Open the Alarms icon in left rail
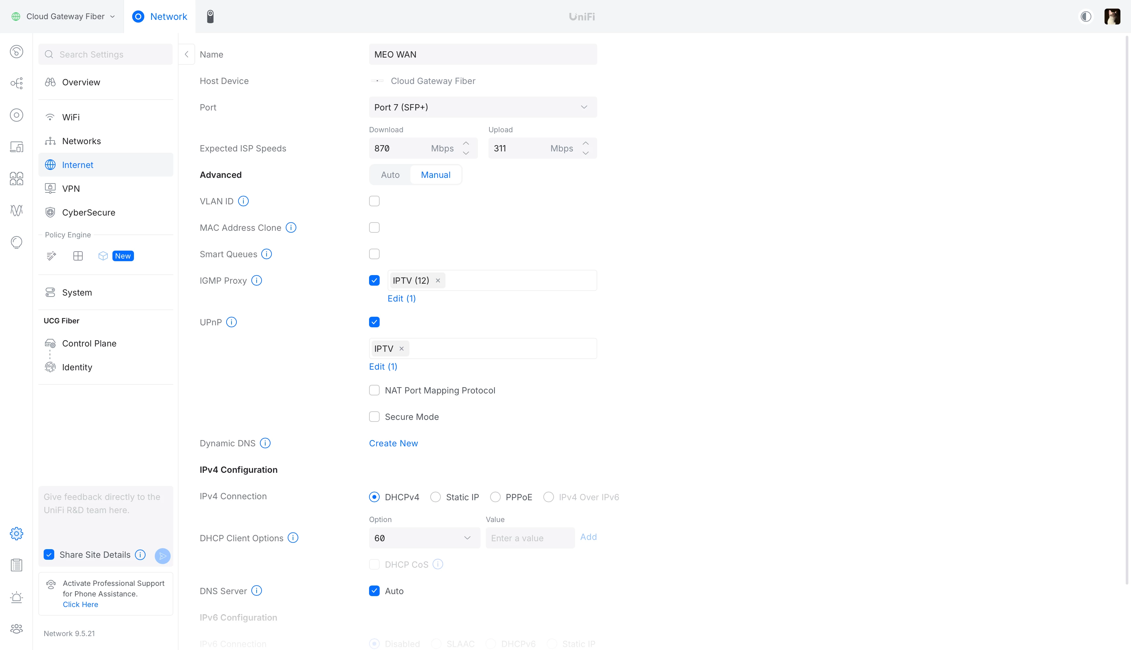Viewport: 1131px width, 650px height. click(x=17, y=597)
